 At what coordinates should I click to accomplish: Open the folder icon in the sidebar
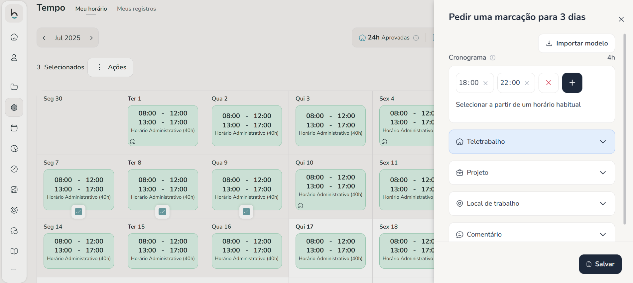[14, 87]
